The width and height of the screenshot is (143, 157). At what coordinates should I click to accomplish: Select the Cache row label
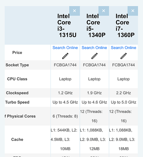pos(17,139)
